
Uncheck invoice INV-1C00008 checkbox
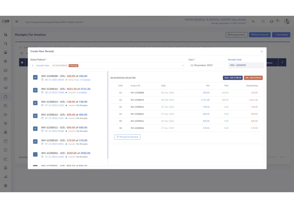pyautogui.click(x=35, y=77)
